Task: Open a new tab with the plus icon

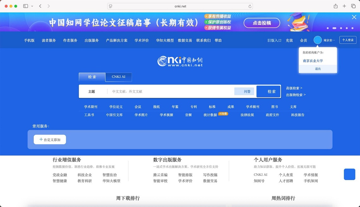Action: click(x=345, y=6)
